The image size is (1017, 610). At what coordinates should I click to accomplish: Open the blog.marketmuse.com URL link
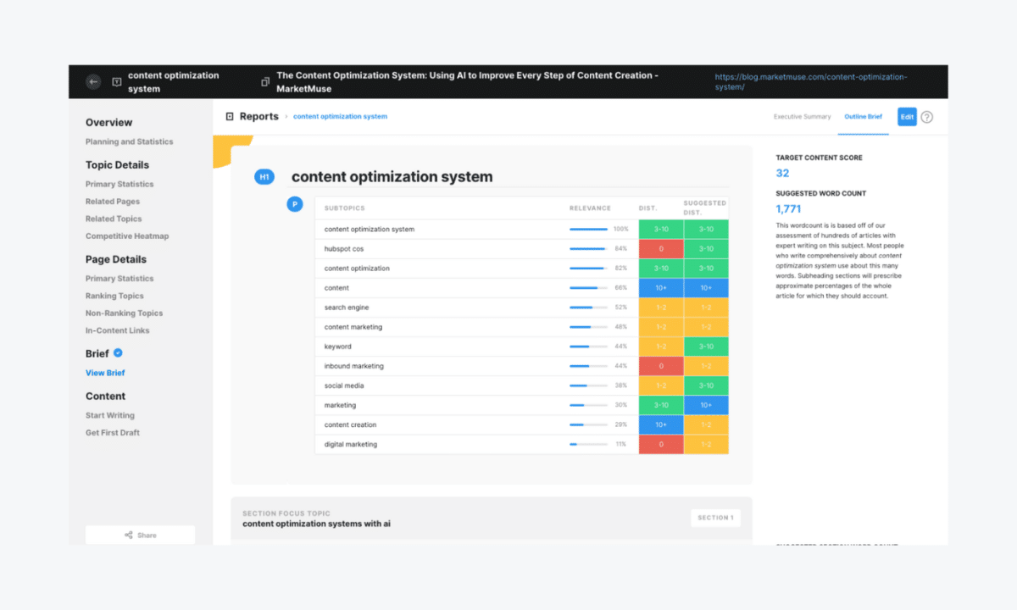pyautogui.click(x=811, y=80)
